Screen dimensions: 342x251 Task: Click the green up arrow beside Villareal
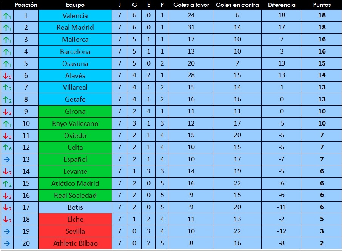pos(6,88)
